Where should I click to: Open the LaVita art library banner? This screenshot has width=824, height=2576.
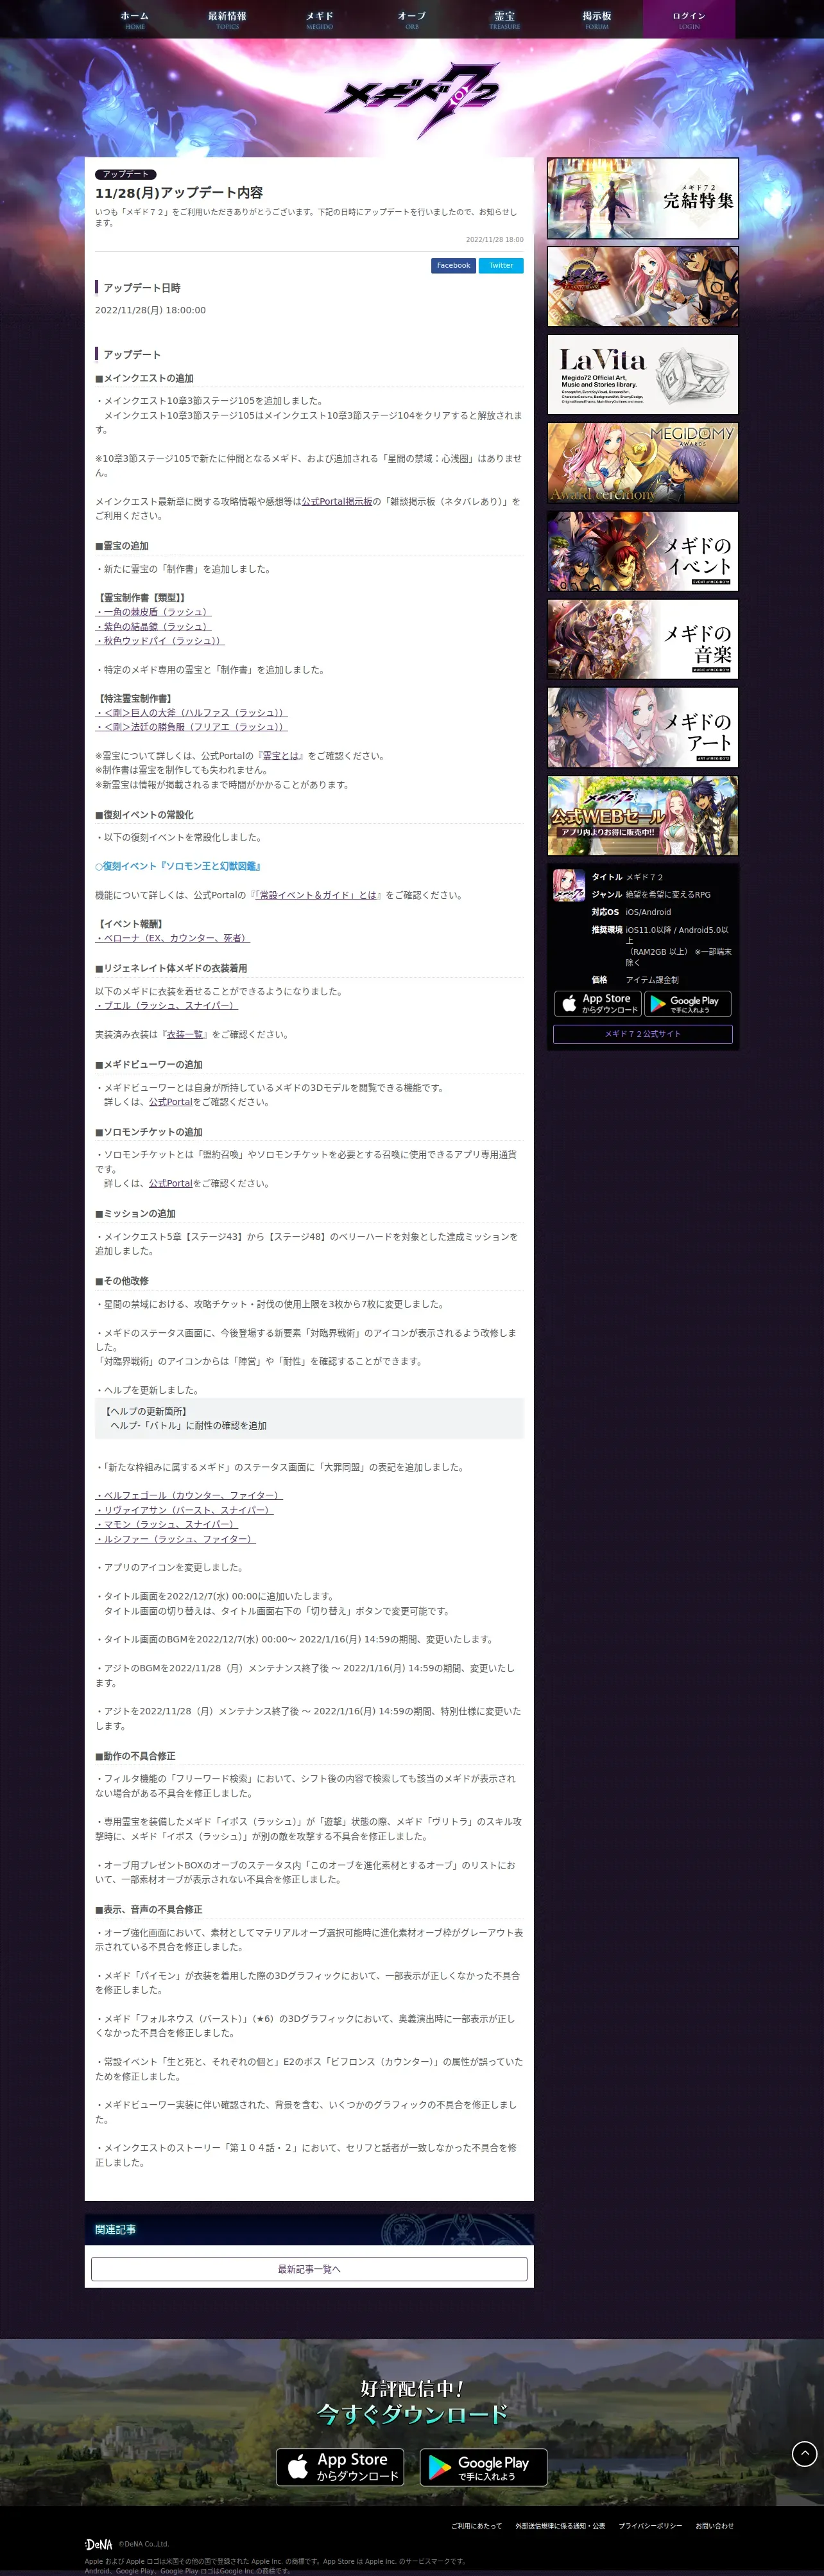click(643, 374)
